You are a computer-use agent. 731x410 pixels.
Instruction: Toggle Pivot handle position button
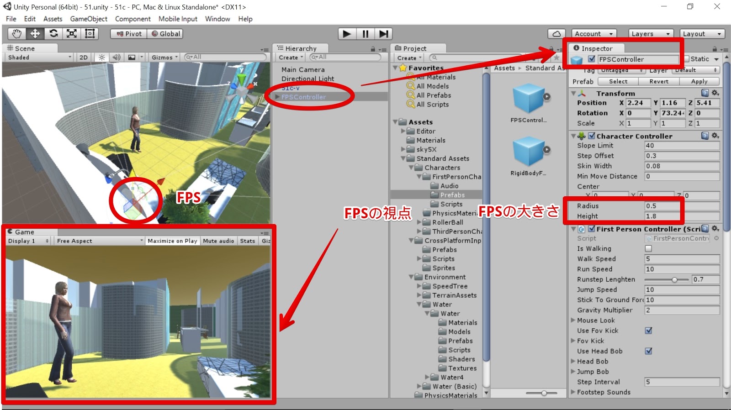click(129, 34)
